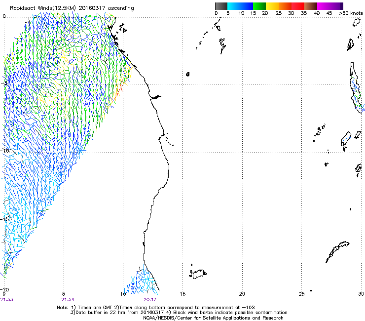Click the yellow 20-25 knots color band
The width and height of the screenshot is (365, 321).
click(x=272, y=6)
